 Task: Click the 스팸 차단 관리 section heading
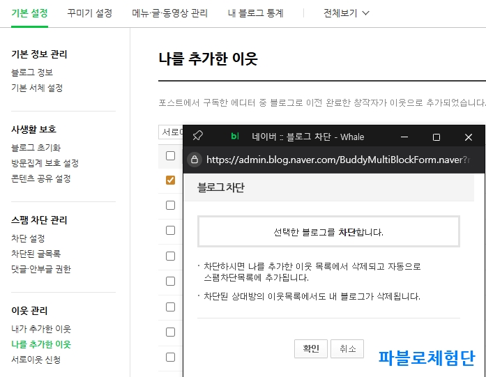[x=39, y=220]
